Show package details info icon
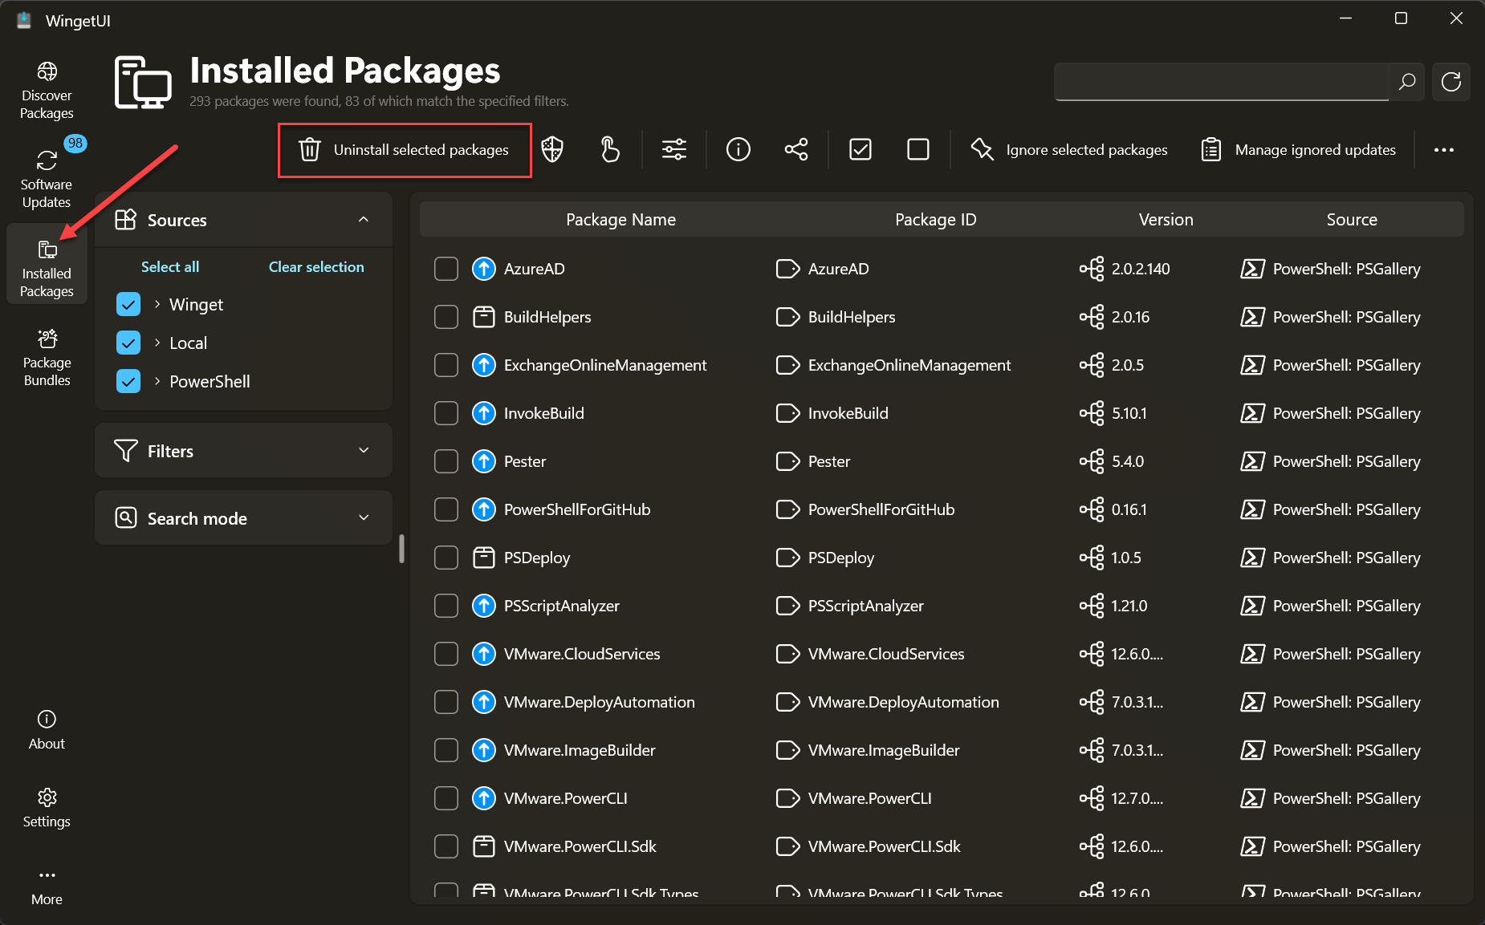 coord(738,150)
